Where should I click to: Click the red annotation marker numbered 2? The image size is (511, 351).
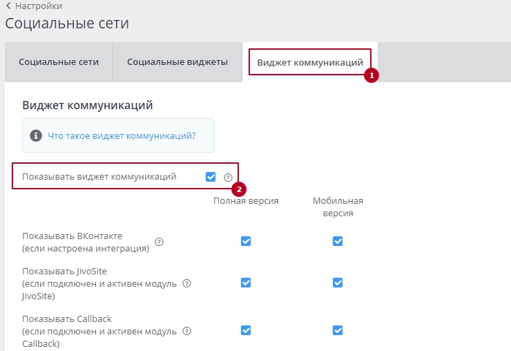[x=239, y=189]
